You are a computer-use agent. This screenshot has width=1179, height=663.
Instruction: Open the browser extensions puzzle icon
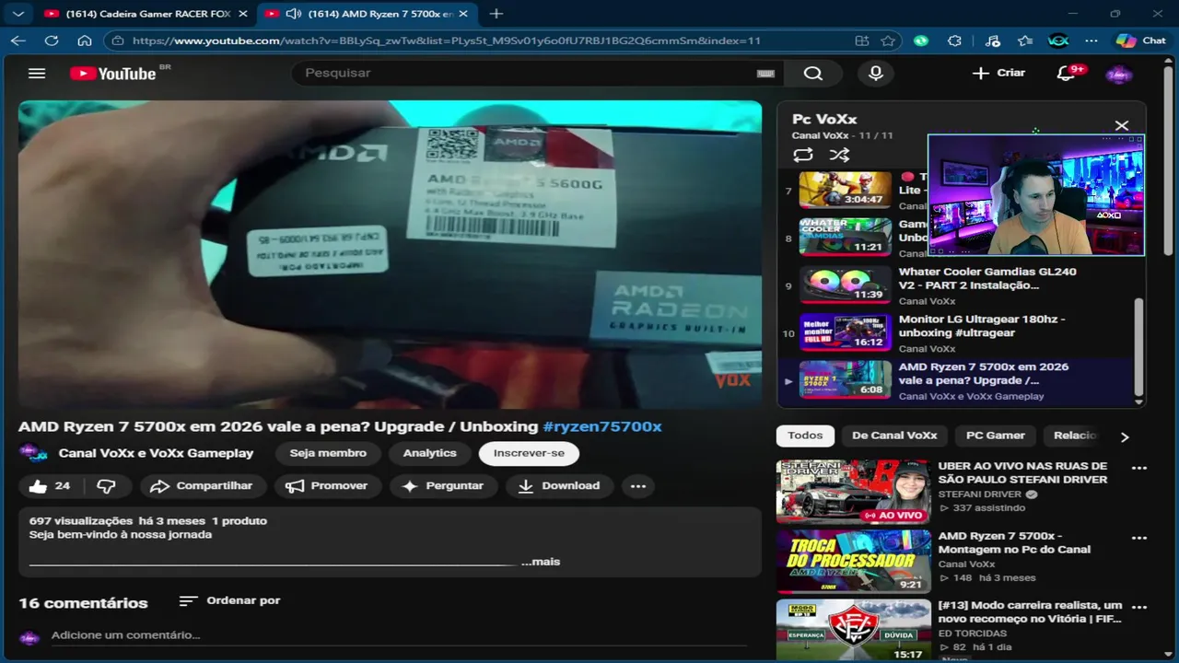tap(954, 41)
